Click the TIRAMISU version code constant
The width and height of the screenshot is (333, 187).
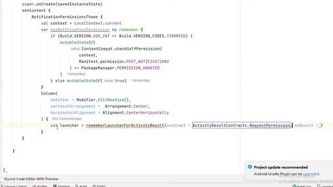[176, 36]
